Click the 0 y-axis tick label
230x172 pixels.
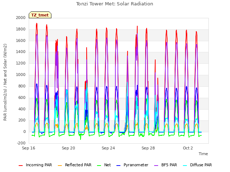coord(24,132)
